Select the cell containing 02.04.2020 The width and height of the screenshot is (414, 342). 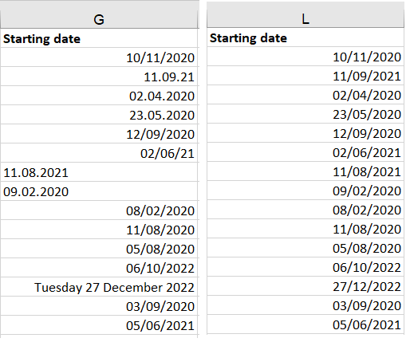[99, 96]
